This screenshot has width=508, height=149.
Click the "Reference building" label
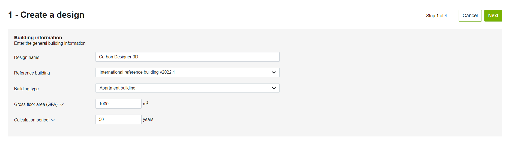coord(32,73)
